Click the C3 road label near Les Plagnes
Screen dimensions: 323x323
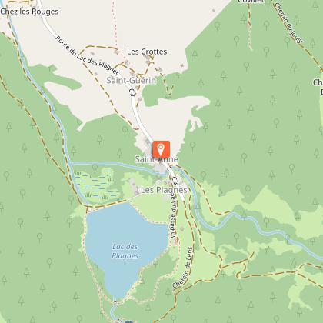click(x=175, y=181)
